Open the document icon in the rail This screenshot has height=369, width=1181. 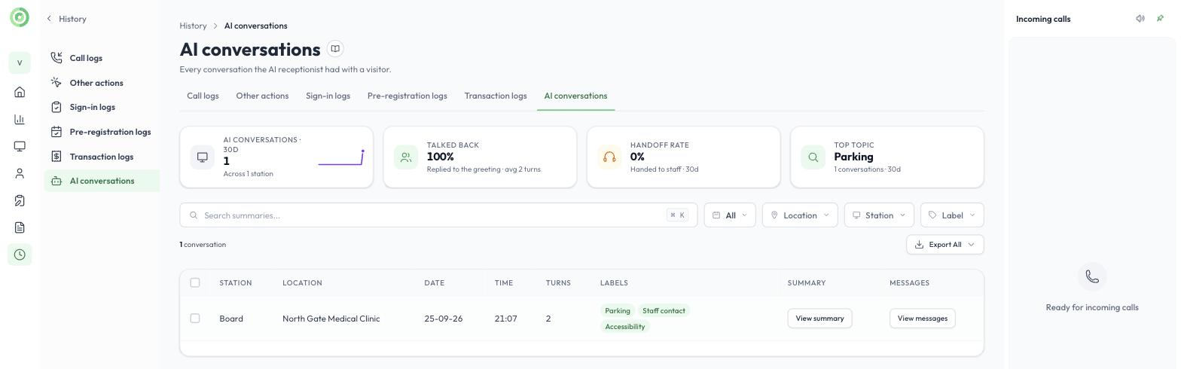click(20, 227)
